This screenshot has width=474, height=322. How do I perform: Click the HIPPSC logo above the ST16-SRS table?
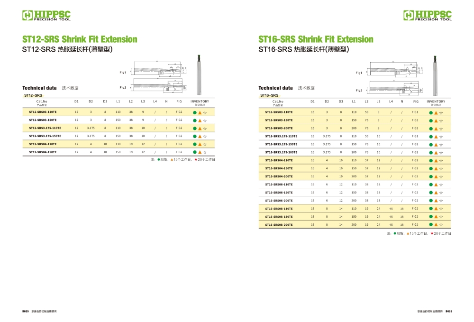[x=428, y=16]
